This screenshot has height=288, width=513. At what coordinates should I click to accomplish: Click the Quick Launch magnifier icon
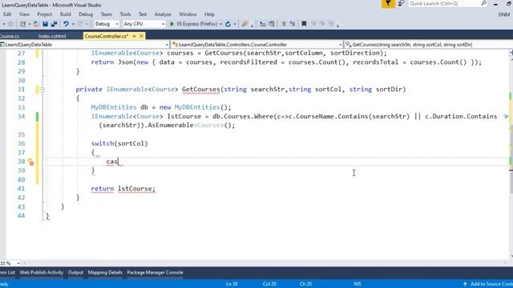coord(483,3)
